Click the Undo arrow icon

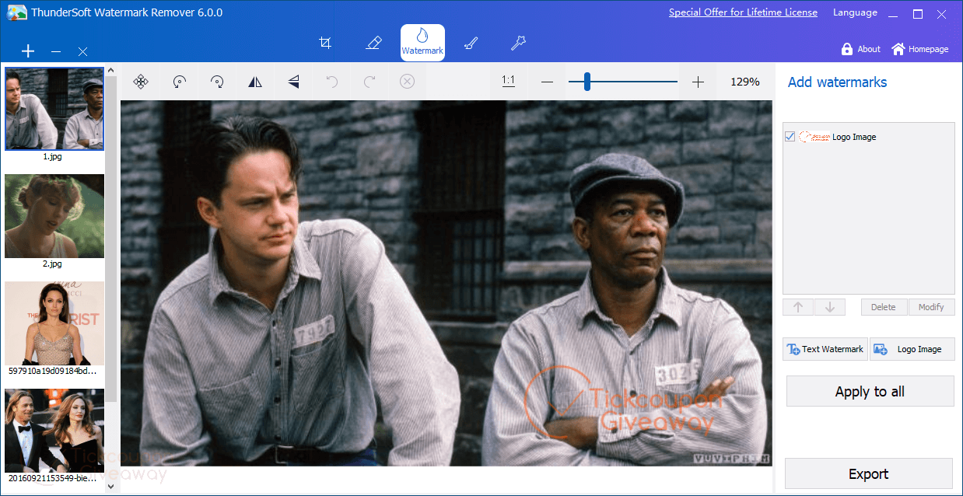(332, 82)
